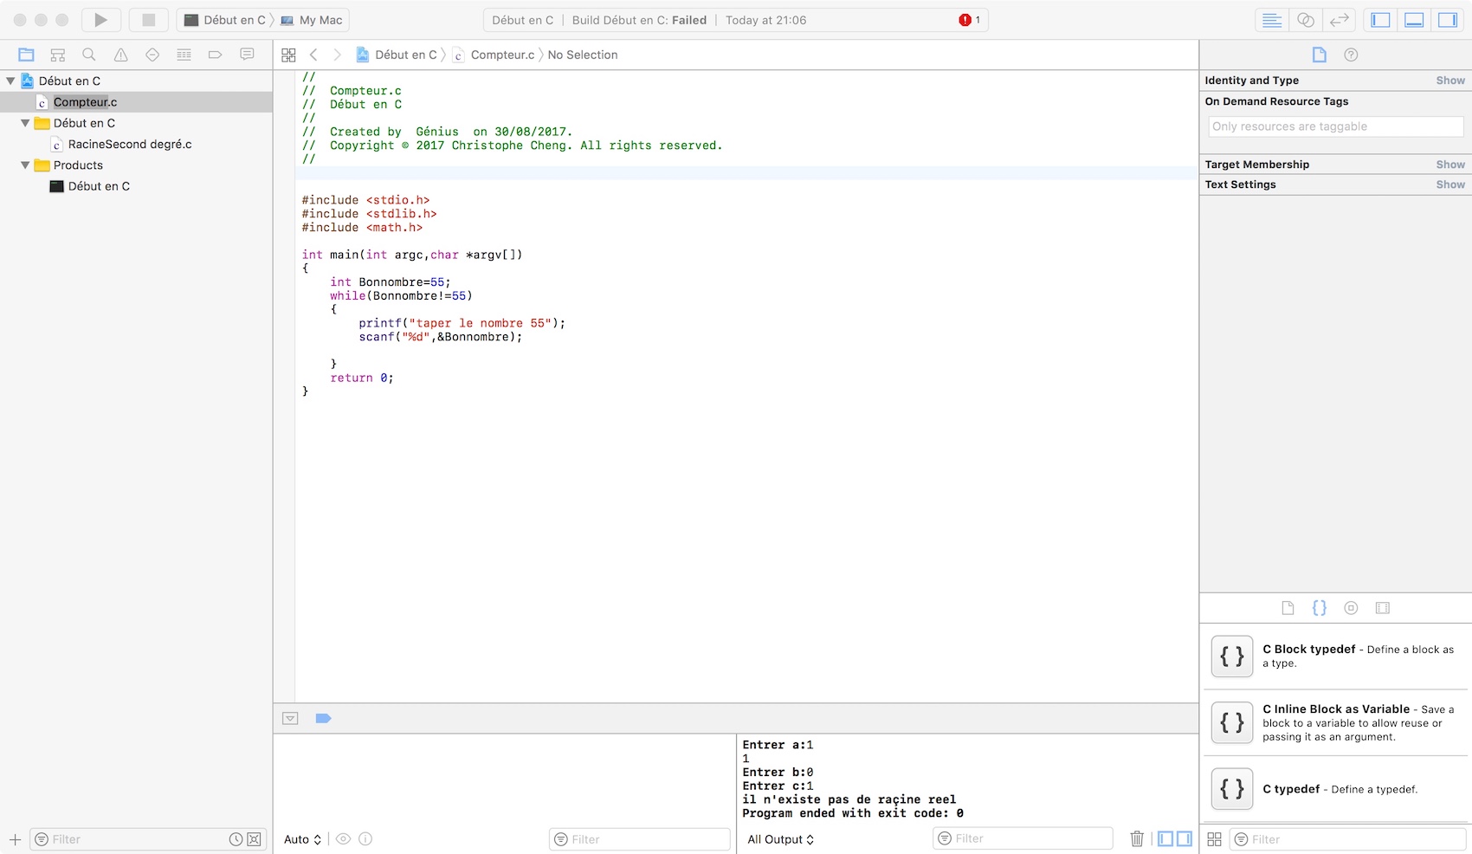The height and width of the screenshot is (854, 1472).
Task: Collapse the Début en C group folder
Action: point(25,123)
